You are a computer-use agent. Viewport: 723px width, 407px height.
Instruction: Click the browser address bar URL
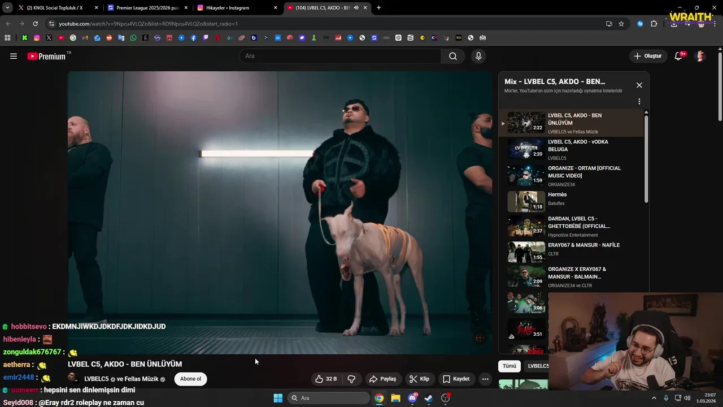148,24
